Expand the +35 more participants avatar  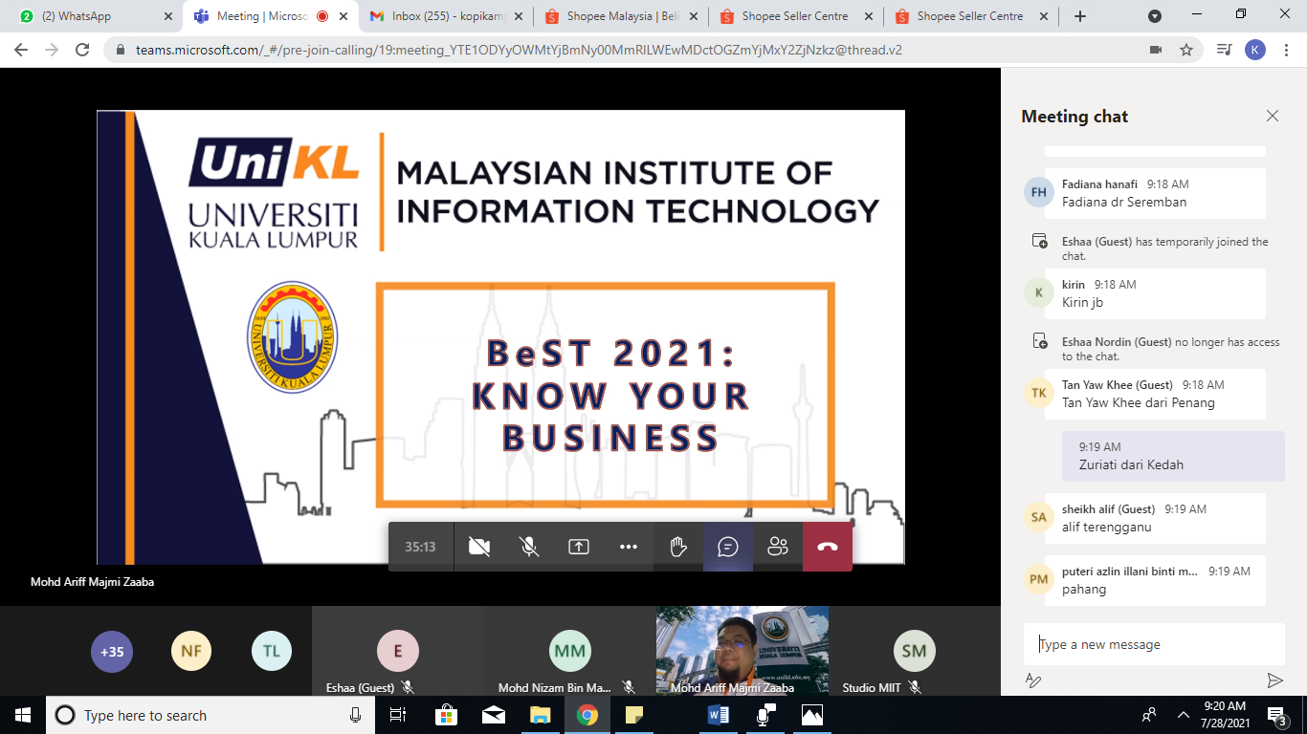click(x=112, y=652)
